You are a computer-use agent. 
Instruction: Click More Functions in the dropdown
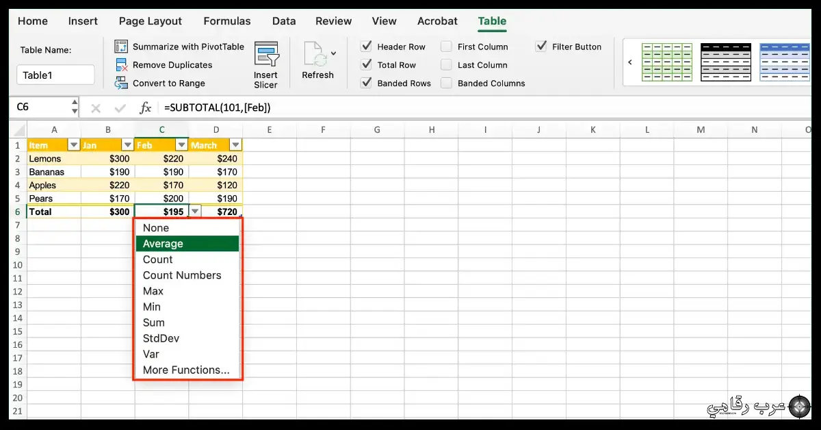pyautogui.click(x=187, y=370)
